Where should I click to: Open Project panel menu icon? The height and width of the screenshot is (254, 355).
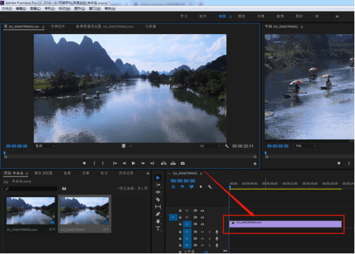27,173
